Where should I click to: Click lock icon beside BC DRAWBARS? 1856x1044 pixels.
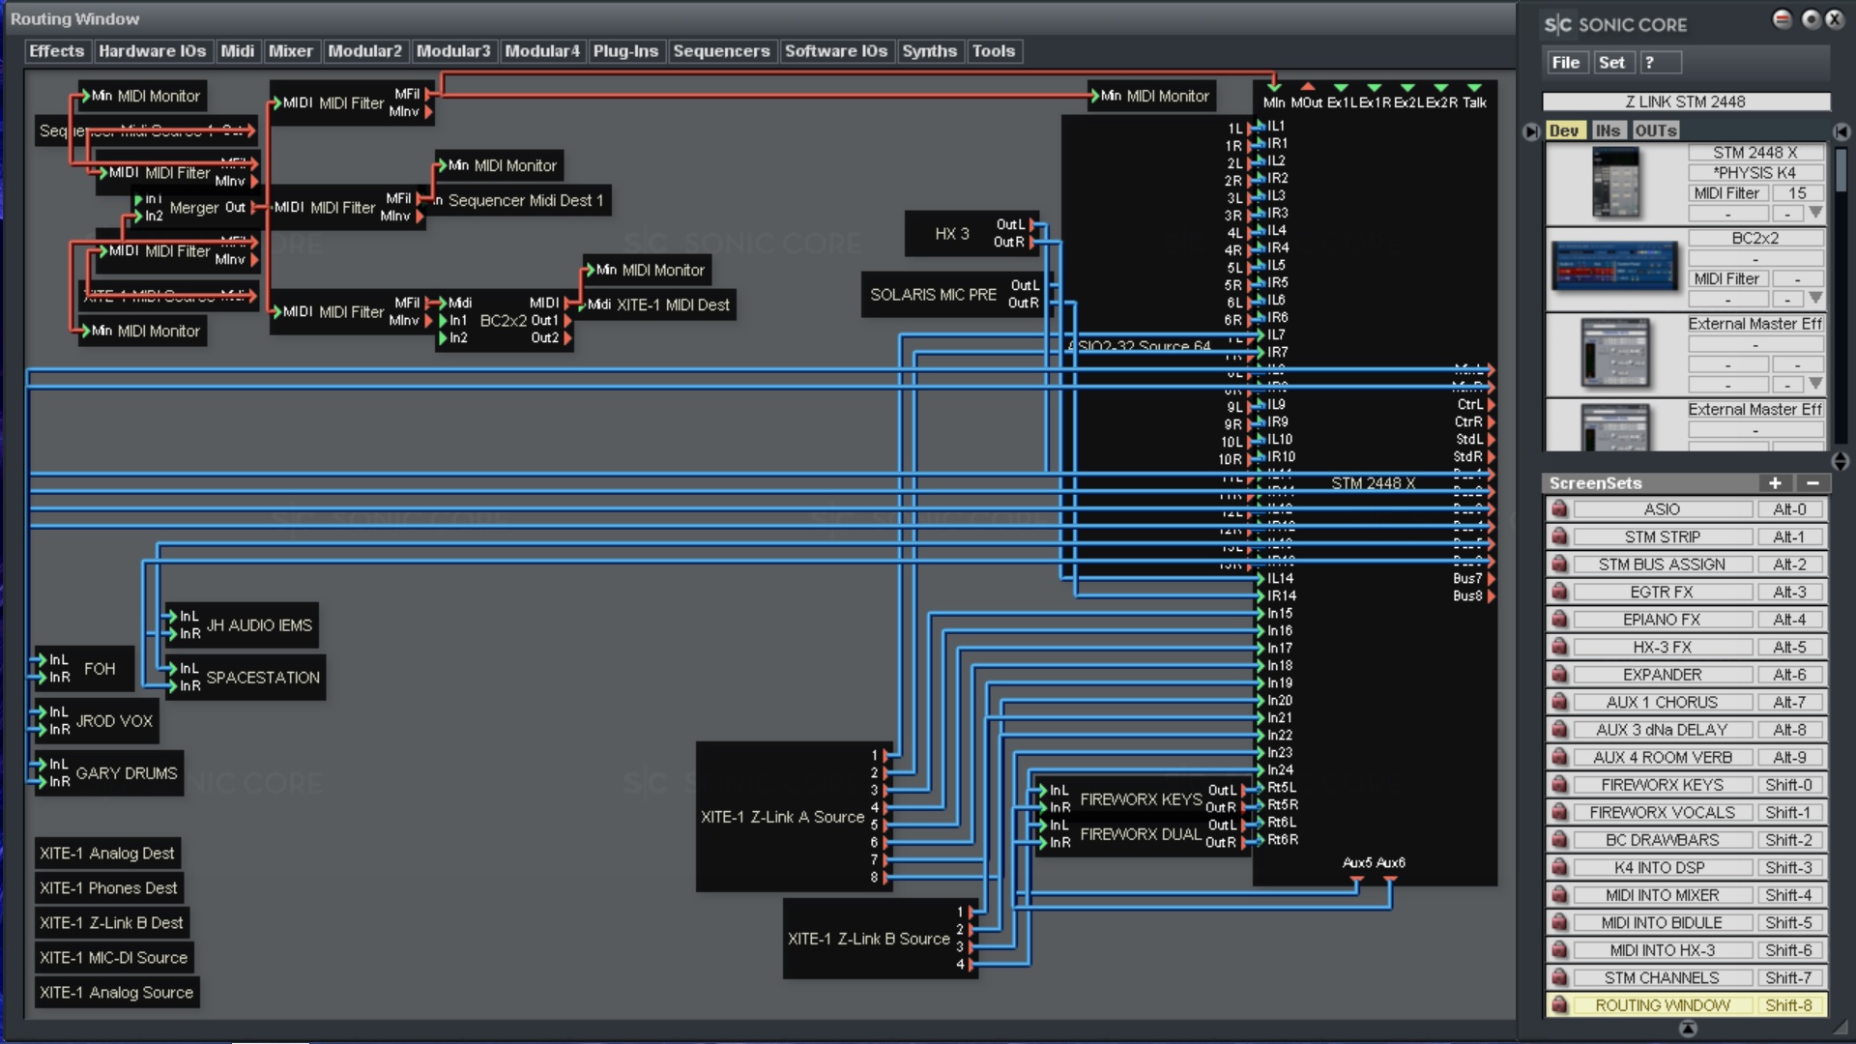click(1558, 840)
